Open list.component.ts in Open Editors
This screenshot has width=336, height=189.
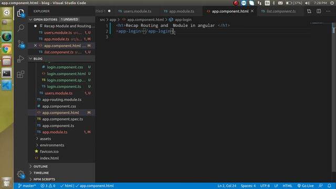pos(62,52)
